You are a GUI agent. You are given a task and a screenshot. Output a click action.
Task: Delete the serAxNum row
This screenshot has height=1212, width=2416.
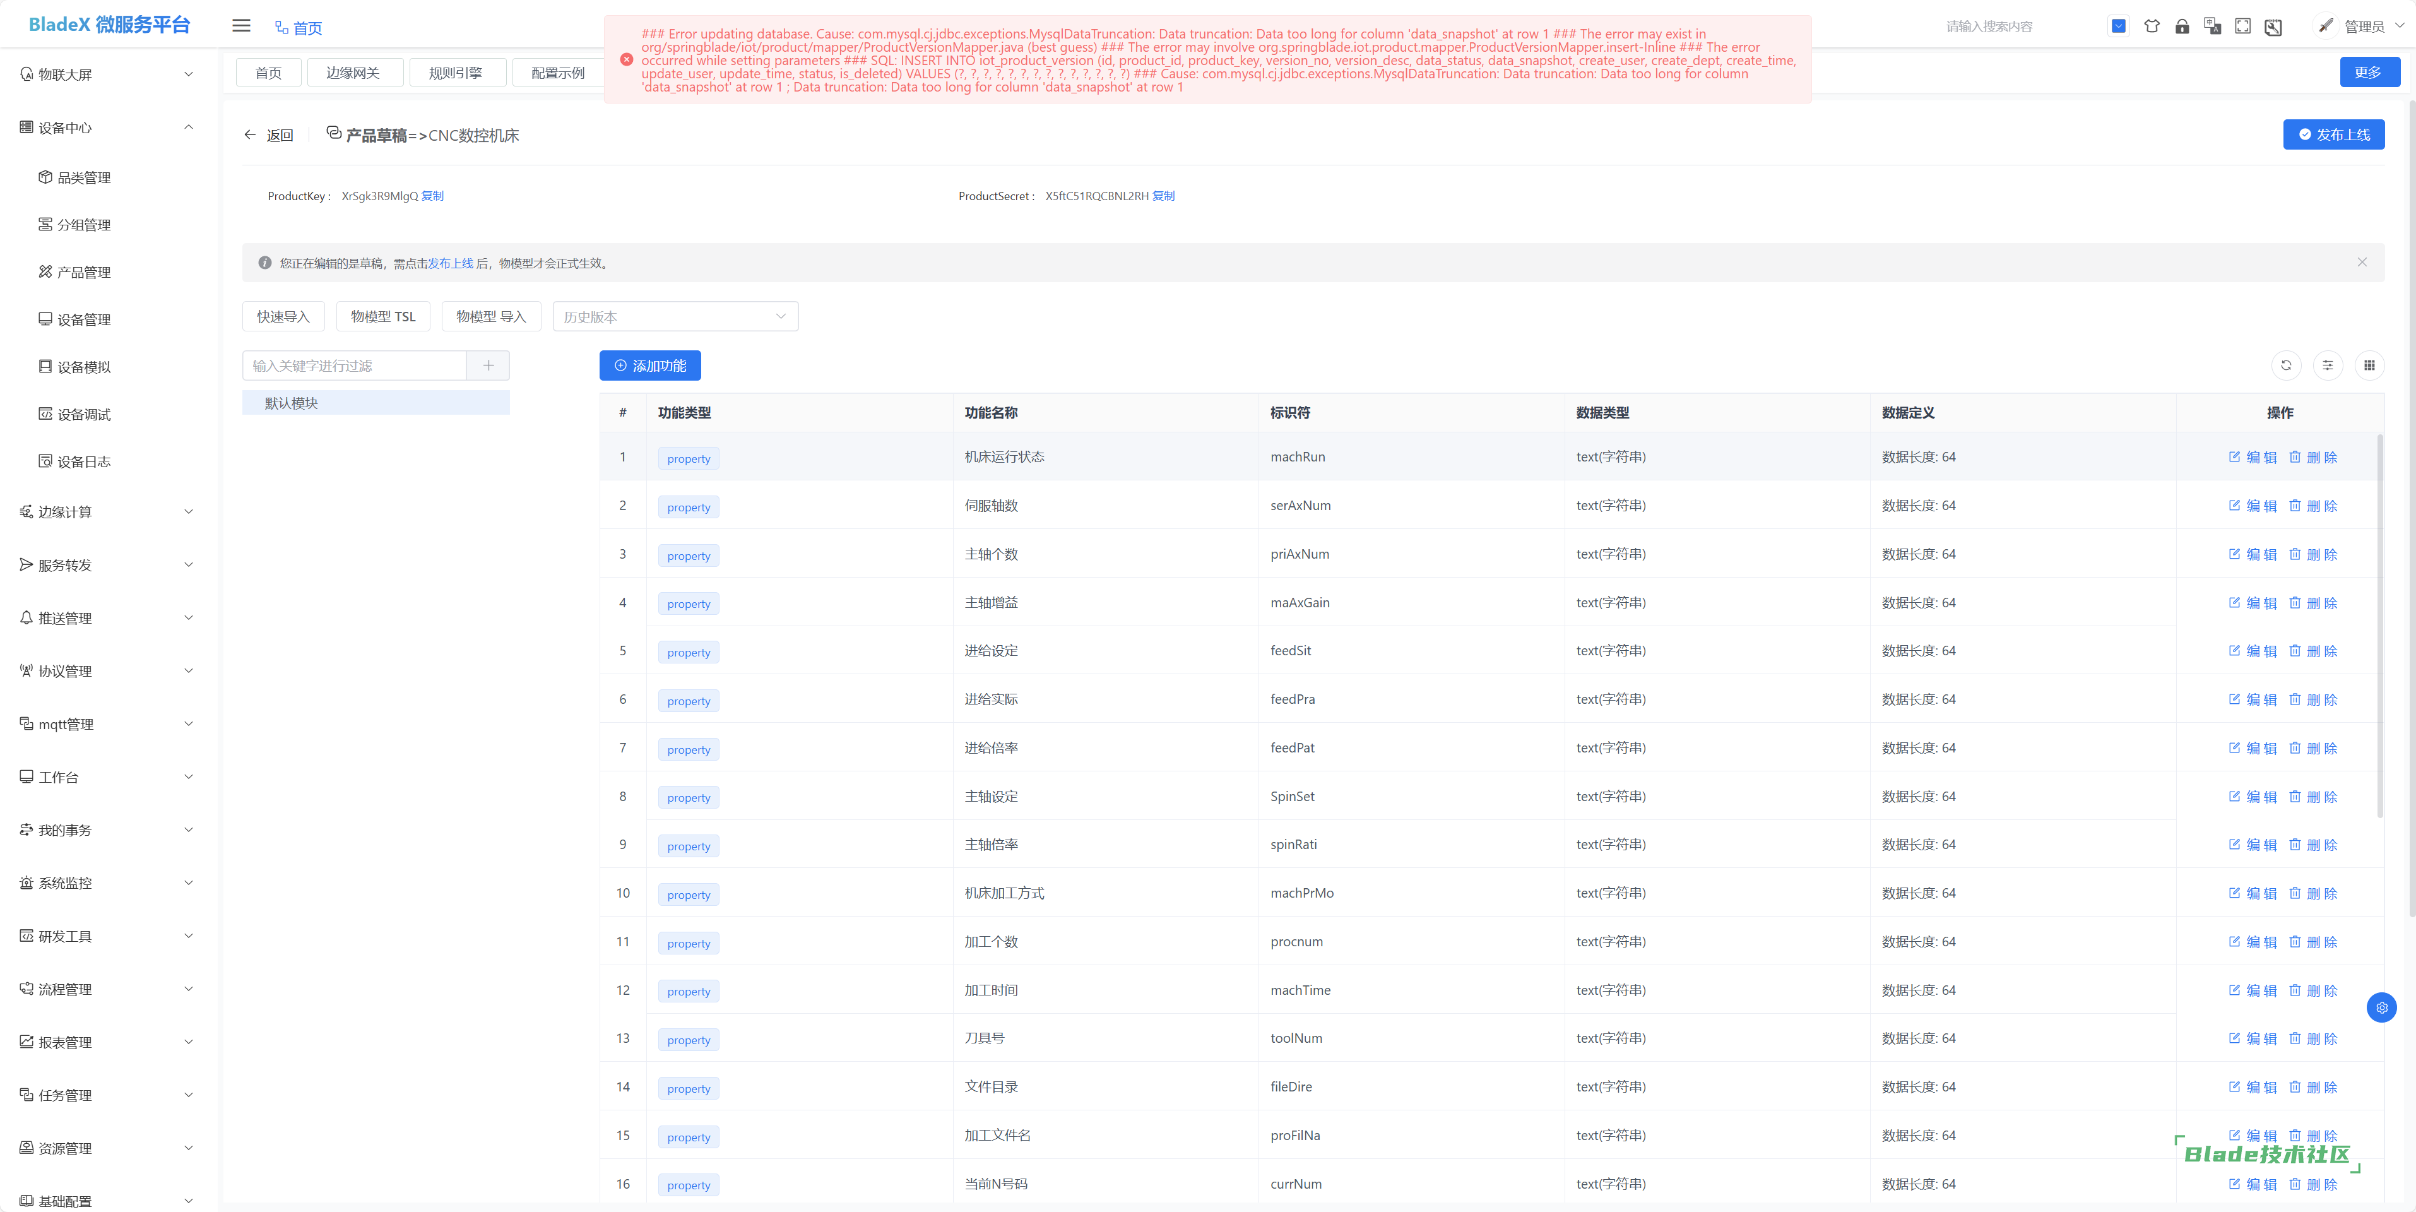(x=2313, y=506)
